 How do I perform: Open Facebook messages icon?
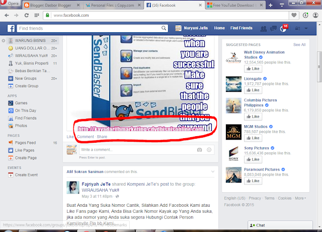[x=273, y=29]
